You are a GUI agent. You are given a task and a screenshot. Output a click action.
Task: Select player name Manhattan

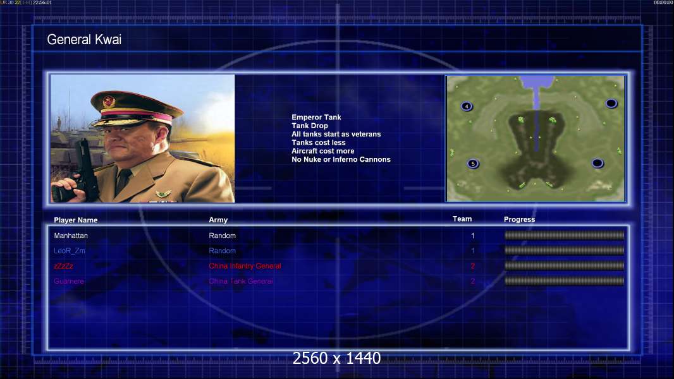[x=71, y=236]
